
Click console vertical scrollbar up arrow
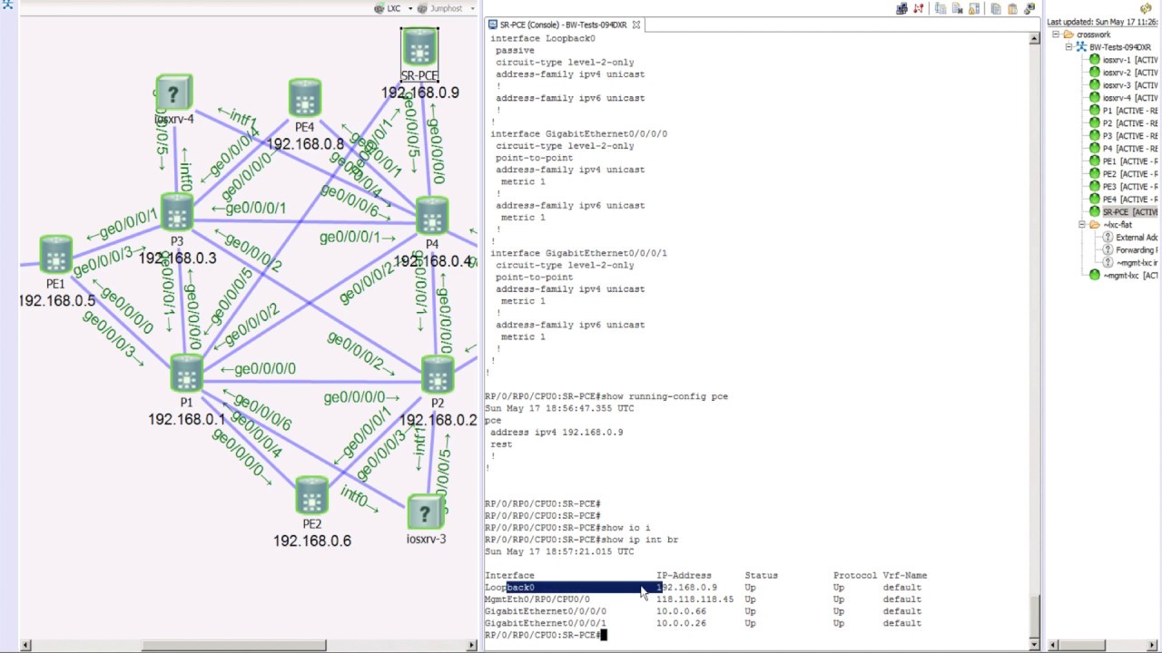pyautogui.click(x=1034, y=39)
